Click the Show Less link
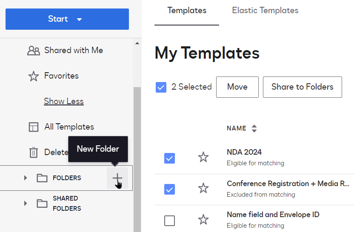Viewport: 354px width, 232px height. [64, 101]
